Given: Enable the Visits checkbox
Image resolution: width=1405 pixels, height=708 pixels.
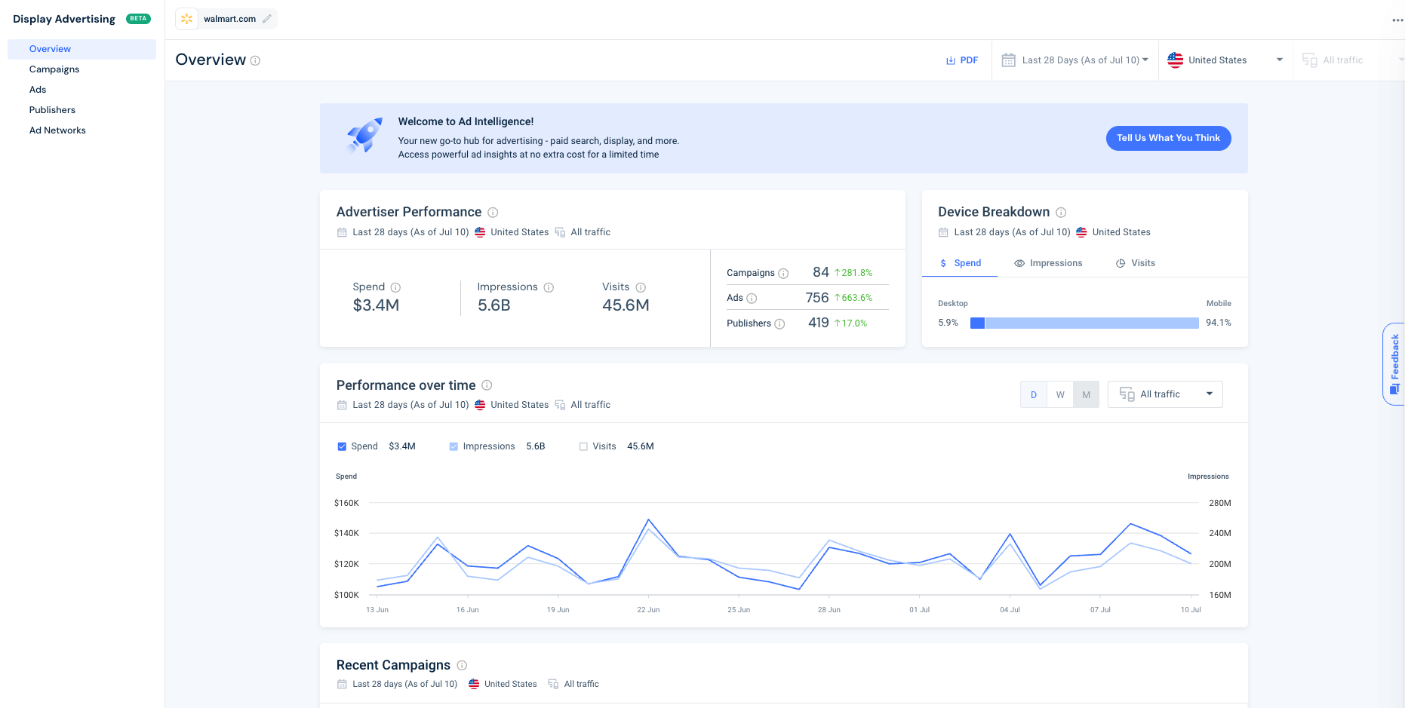Looking at the screenshot, I should 583,446.
